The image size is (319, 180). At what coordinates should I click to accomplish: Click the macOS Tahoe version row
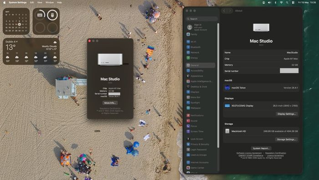pyautogui.click(x=261, y=88)
